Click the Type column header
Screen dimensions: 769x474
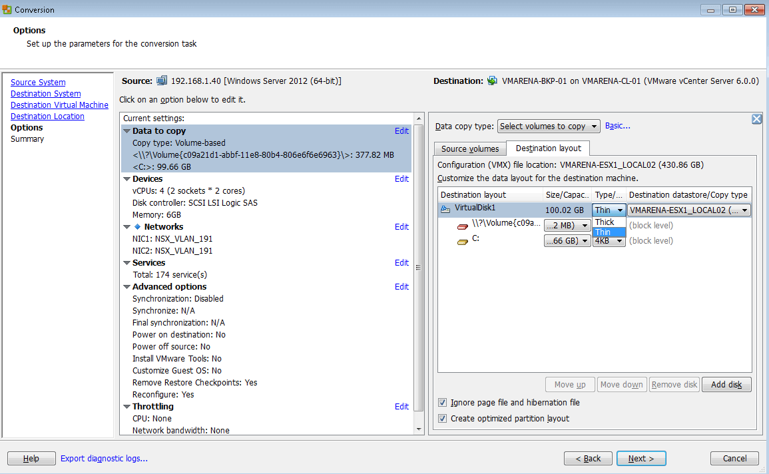pos(609,194)
